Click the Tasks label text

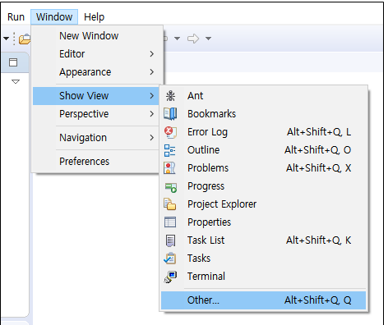(199, 259)
